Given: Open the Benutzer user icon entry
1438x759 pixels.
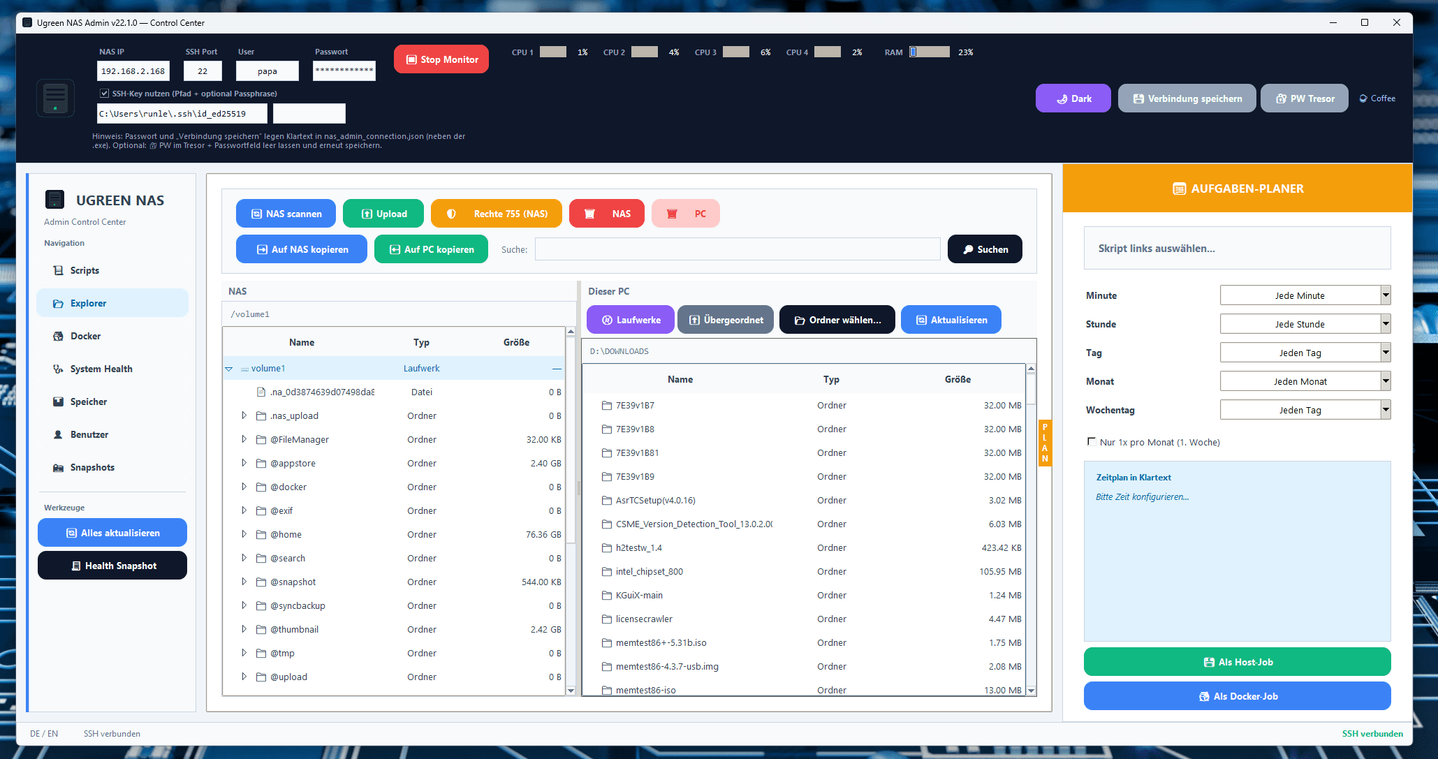Looking at the screenshot, I should click(59, 434).
